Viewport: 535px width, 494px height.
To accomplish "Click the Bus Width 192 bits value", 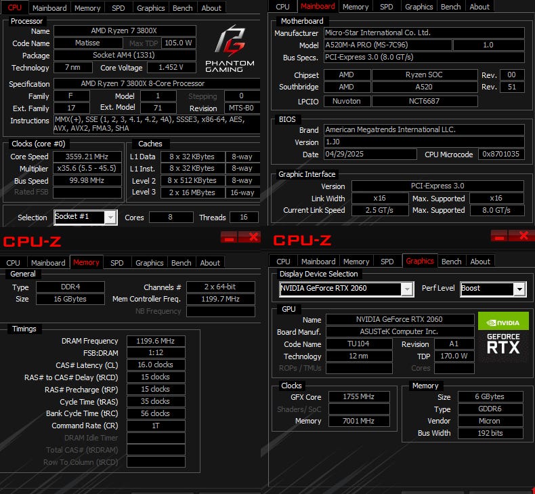I will (x=490, y=433).
